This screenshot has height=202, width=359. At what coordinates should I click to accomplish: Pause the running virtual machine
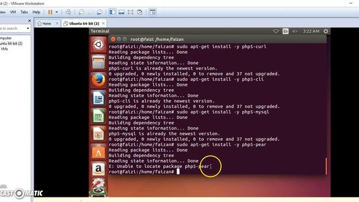coord(50,12)
